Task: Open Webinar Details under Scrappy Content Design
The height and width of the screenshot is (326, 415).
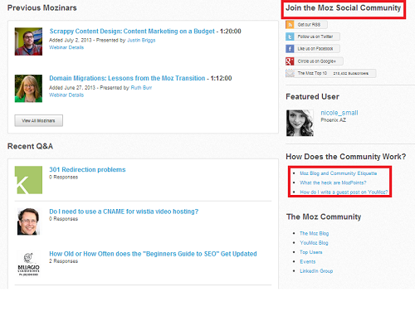Action: (66, 47)
